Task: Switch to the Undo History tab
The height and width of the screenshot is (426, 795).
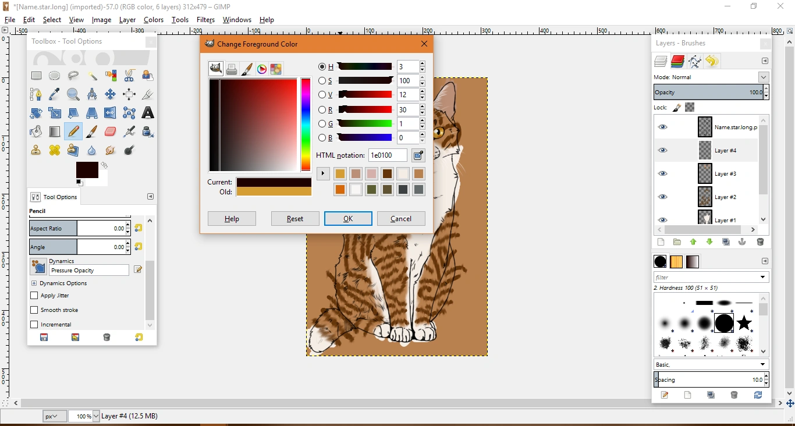Action: (712, 61)
